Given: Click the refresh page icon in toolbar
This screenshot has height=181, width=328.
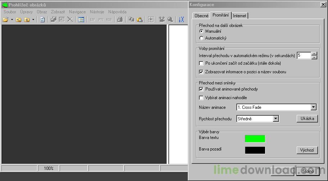Looking at the screenshot, I should click(42, 20).
